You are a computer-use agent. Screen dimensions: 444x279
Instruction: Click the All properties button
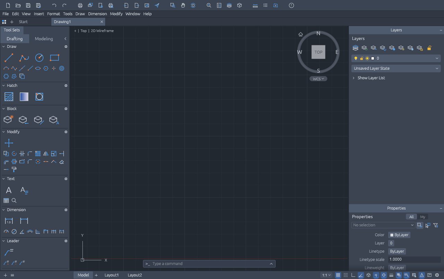coord(411,217)
